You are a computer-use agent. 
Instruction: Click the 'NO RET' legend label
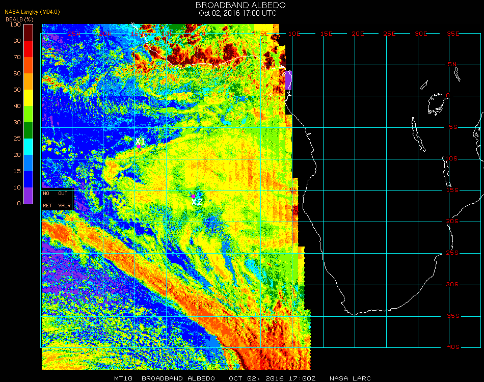(x=47, y=199)
